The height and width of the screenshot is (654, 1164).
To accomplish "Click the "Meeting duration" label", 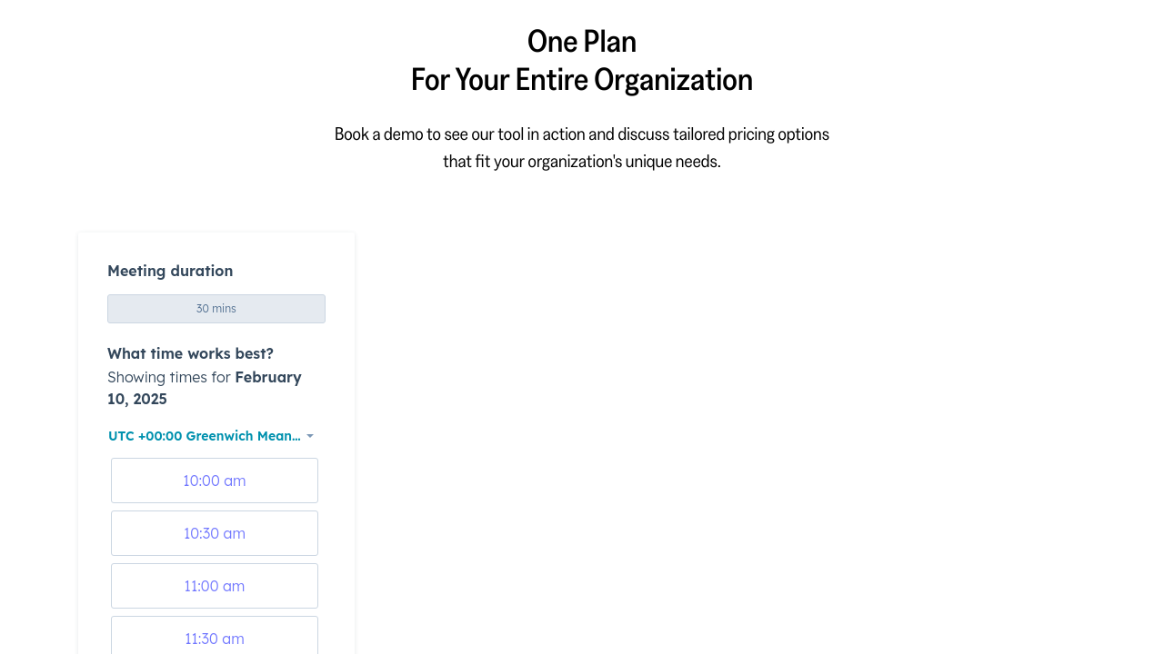I will tap(170, 271).
